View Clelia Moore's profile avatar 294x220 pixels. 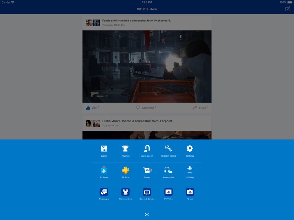tap(88, 123)
